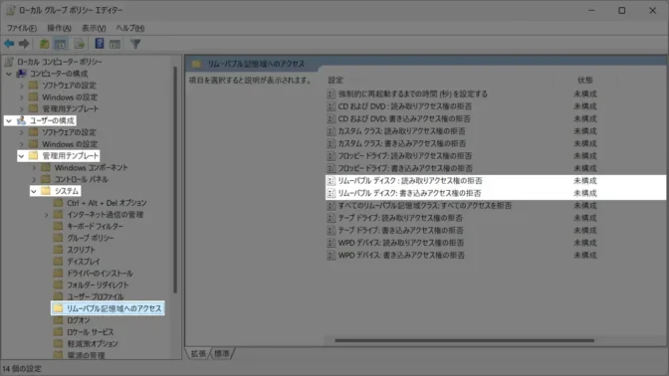Select テープ ドライブ: 書き込みアクセス権の拒否 policy
The height and width of the screenshot is (376, 669).
400,230
